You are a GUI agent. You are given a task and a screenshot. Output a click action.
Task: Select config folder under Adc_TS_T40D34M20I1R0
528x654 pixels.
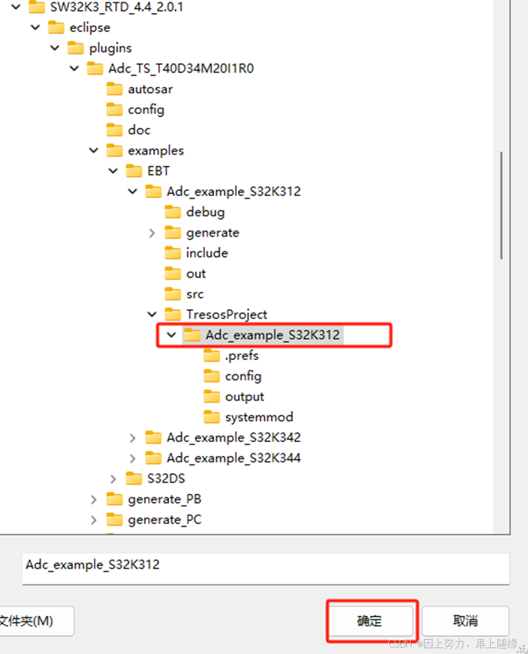(x=146, y=110)
